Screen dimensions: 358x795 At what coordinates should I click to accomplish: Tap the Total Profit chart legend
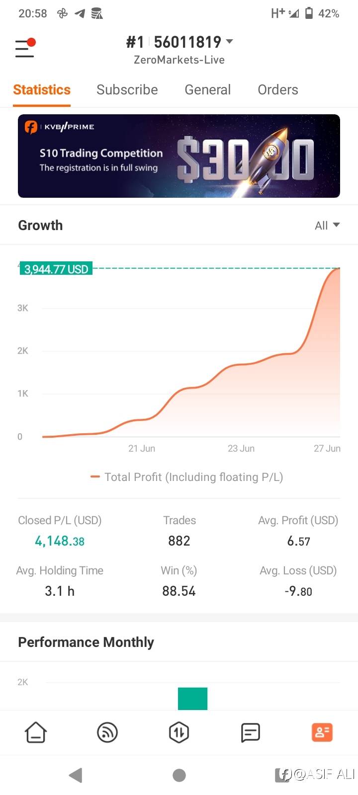pos(187,477)
